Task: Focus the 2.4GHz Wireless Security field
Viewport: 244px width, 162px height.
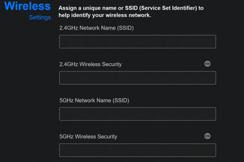Action: (138, 78)
